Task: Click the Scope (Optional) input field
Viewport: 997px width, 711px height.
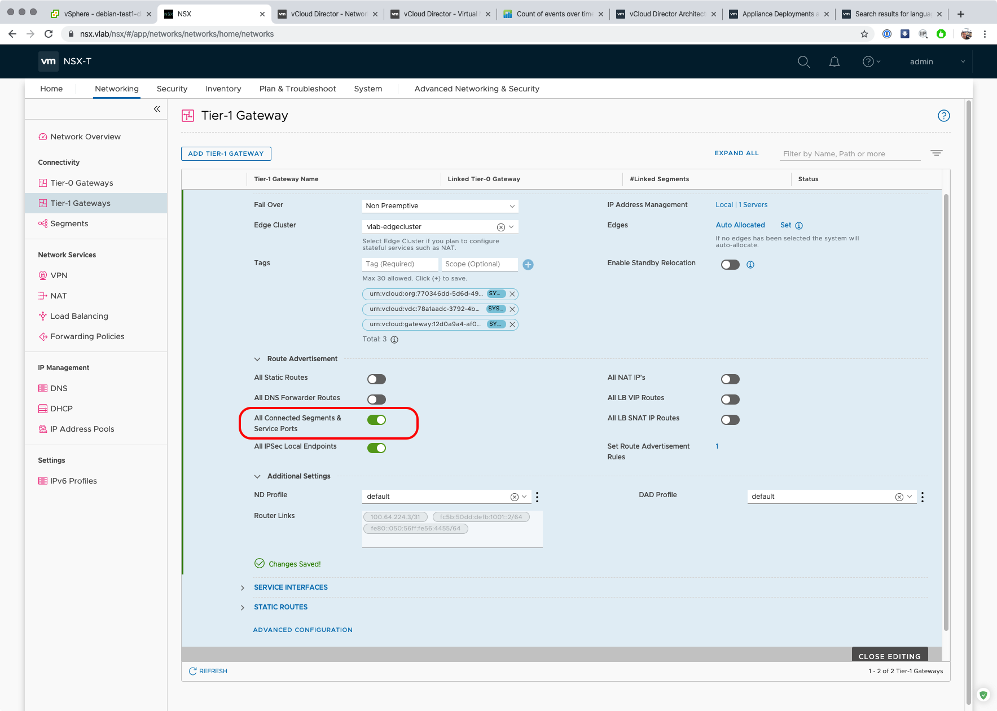Action: [480, 264]
